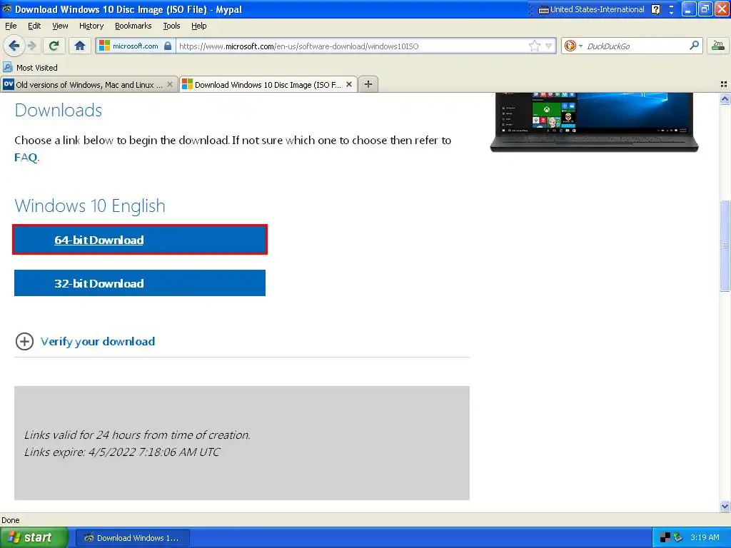Open the History menu
Screen dimensions: 731x548
(x=91, y=26)
